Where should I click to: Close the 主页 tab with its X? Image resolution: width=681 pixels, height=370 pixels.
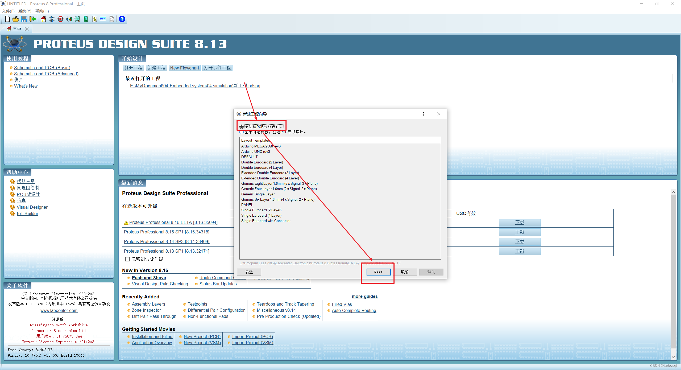coord(27,29)
